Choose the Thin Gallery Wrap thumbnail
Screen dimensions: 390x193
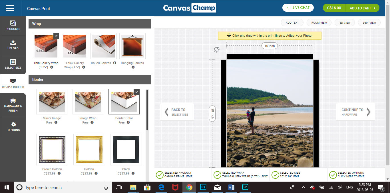point(46,46)
